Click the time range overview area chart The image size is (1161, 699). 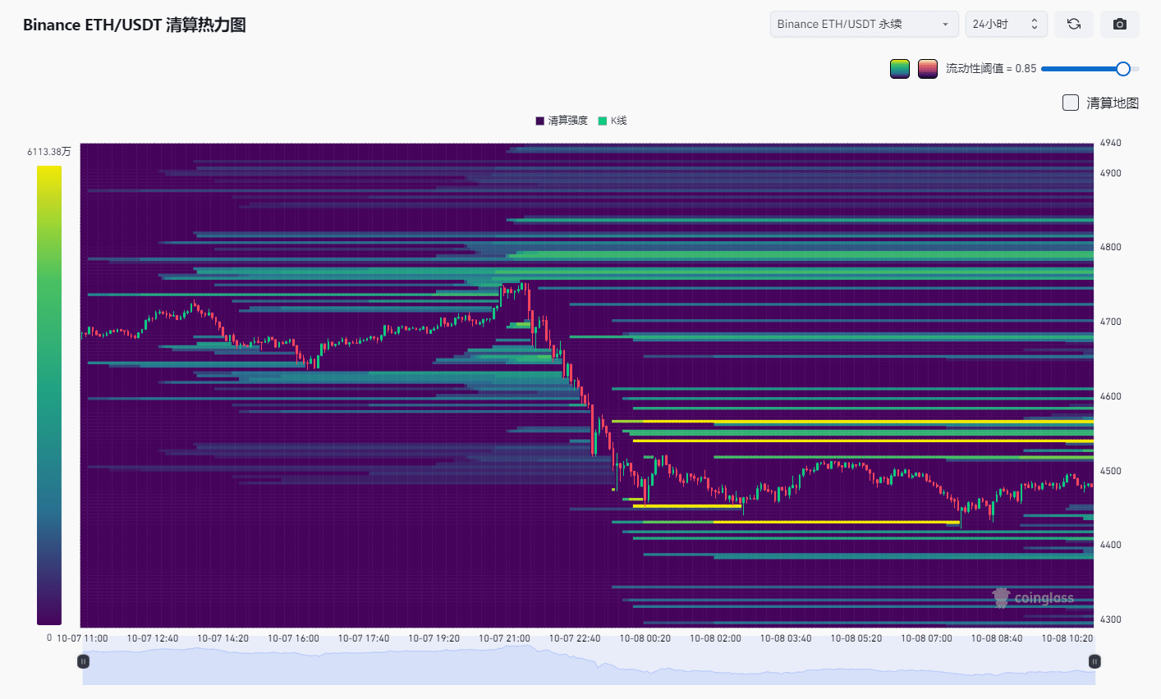pyautogui.click(x=588, y=666)
